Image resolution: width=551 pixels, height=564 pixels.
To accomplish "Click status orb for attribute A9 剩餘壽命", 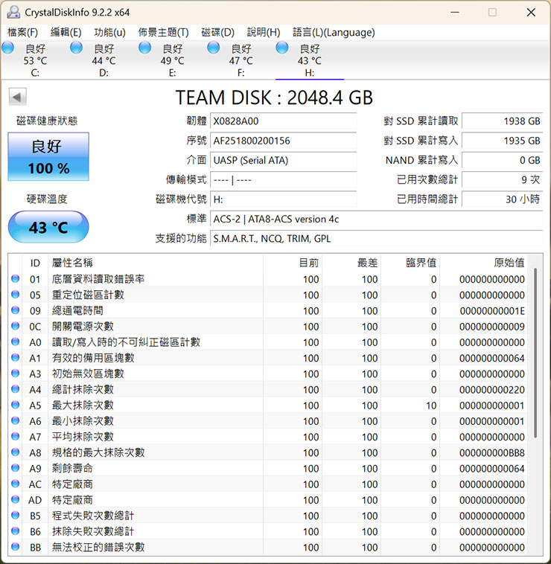I will [16, 469].
